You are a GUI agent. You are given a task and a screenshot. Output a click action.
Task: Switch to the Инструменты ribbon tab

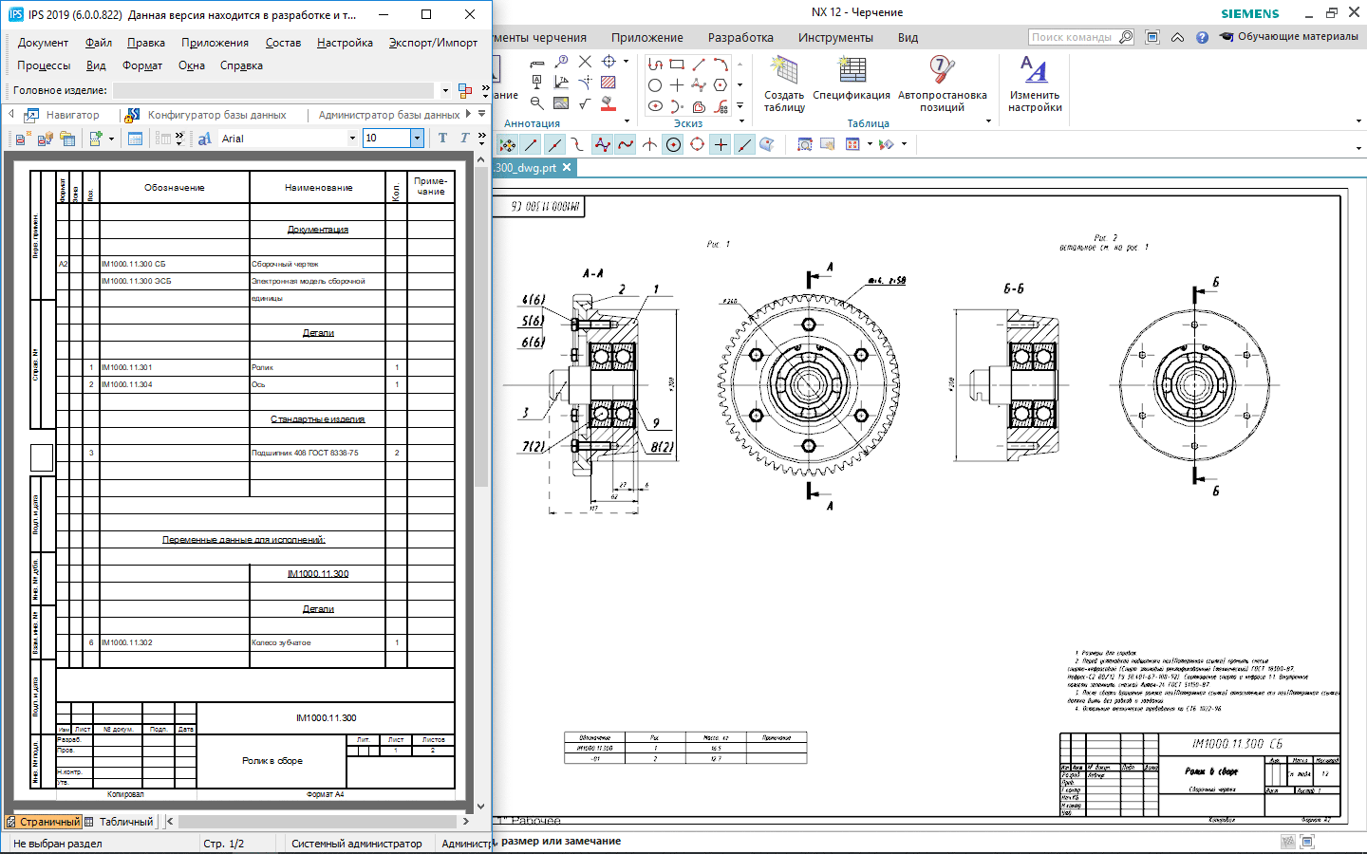click(835, 38)
